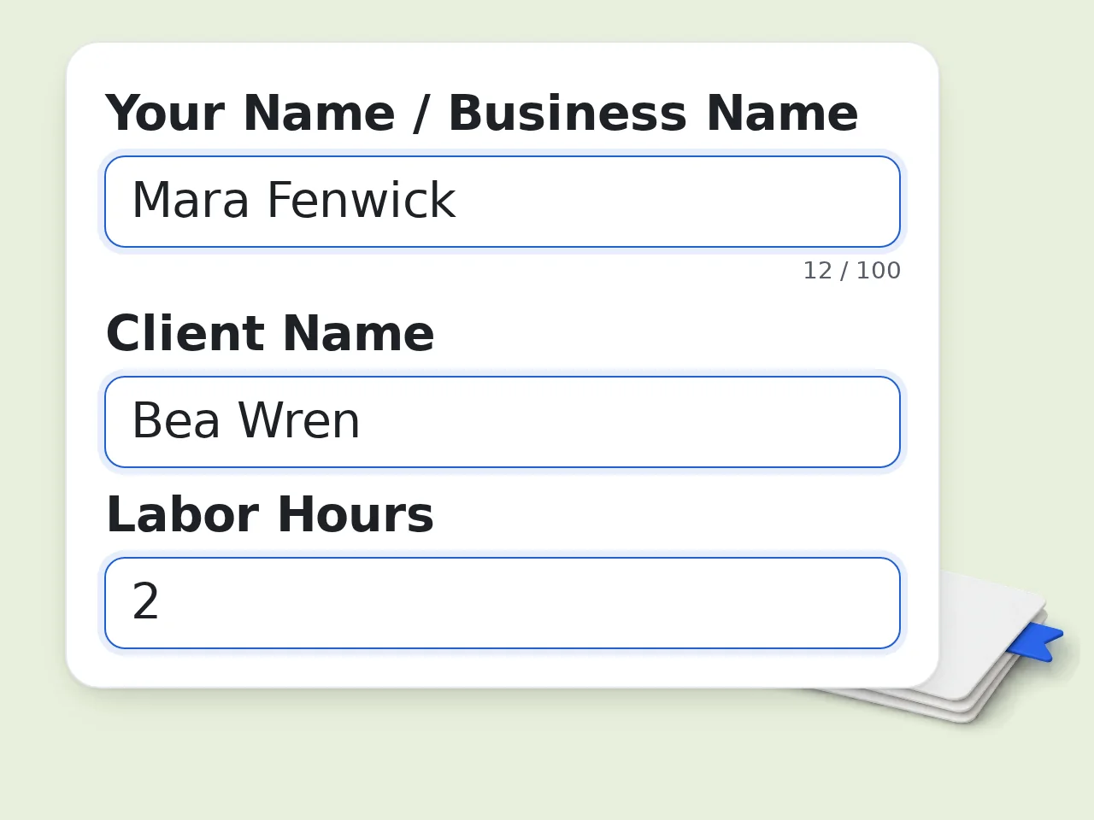Place cursor on the word "Fenwick"

361,201
